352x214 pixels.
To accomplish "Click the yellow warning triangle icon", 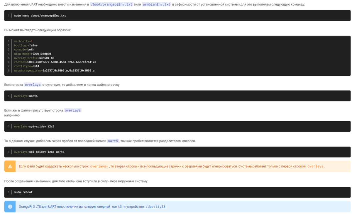I will [x=10, y=166].
